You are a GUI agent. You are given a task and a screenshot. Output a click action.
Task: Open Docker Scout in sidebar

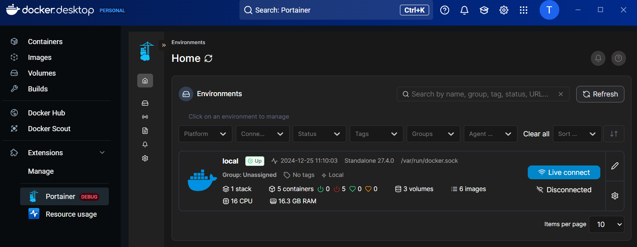(x=49, y=129)
